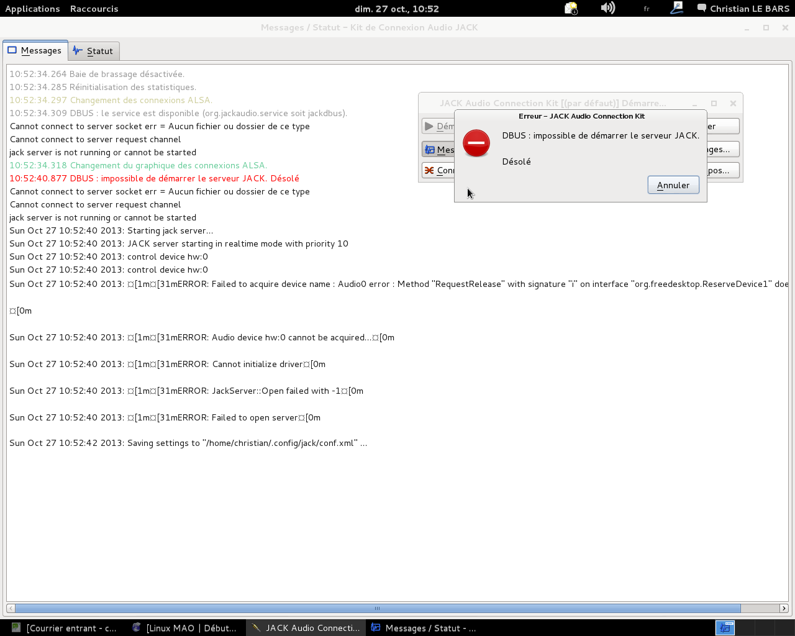Select the 'Messages / Statut' taskbar entry
This screenshot has height=636, width=795.
(x=425, y=628)
